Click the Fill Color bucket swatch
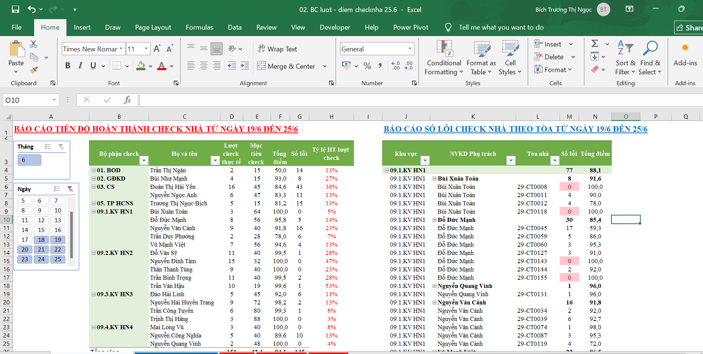This screenshot has height=354, width=703. coord(141,66)
